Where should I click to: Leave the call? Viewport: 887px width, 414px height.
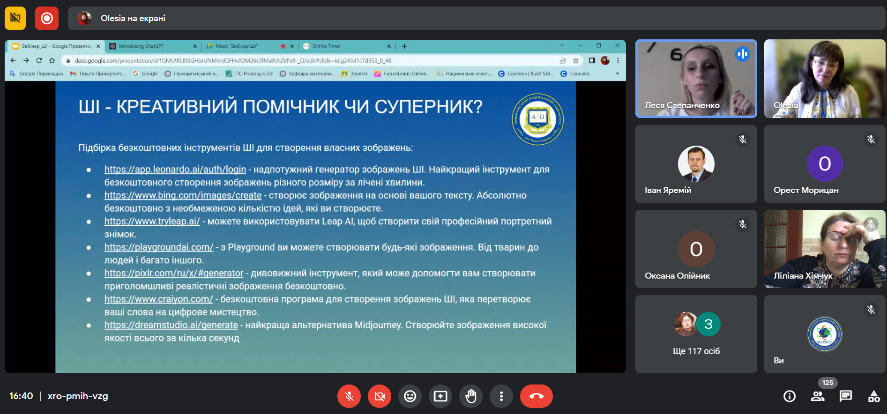coord(537,396)
